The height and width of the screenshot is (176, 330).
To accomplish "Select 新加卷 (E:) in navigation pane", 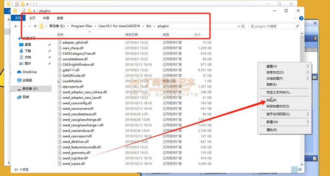I will (31, 89).
